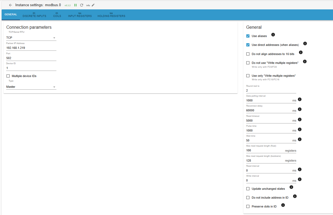
Task: Switch to the Holding Registers tab
Action: pyautogui.click(x=111, y=15)
